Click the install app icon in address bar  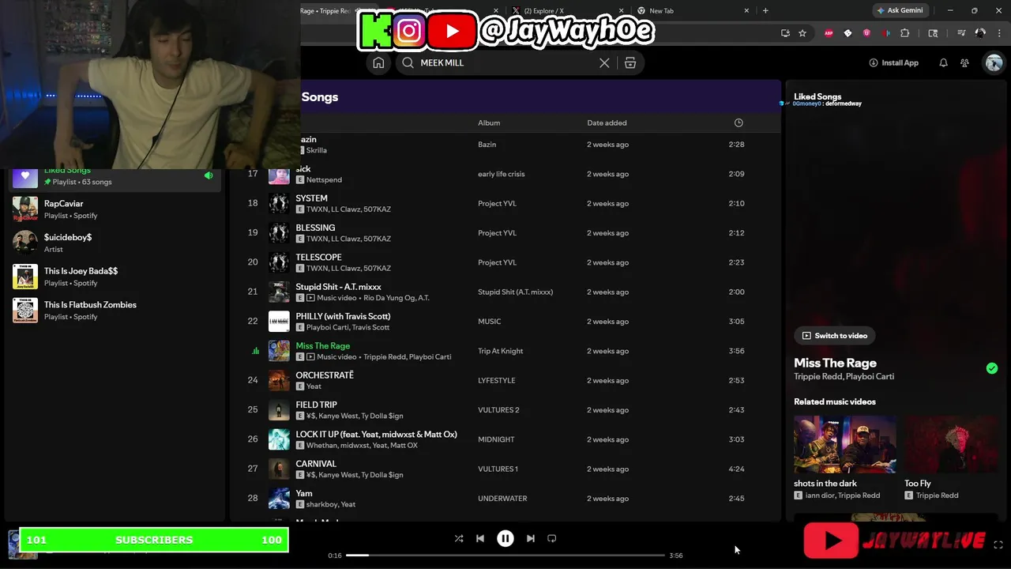pyautogui.click(x=785, y=33)
